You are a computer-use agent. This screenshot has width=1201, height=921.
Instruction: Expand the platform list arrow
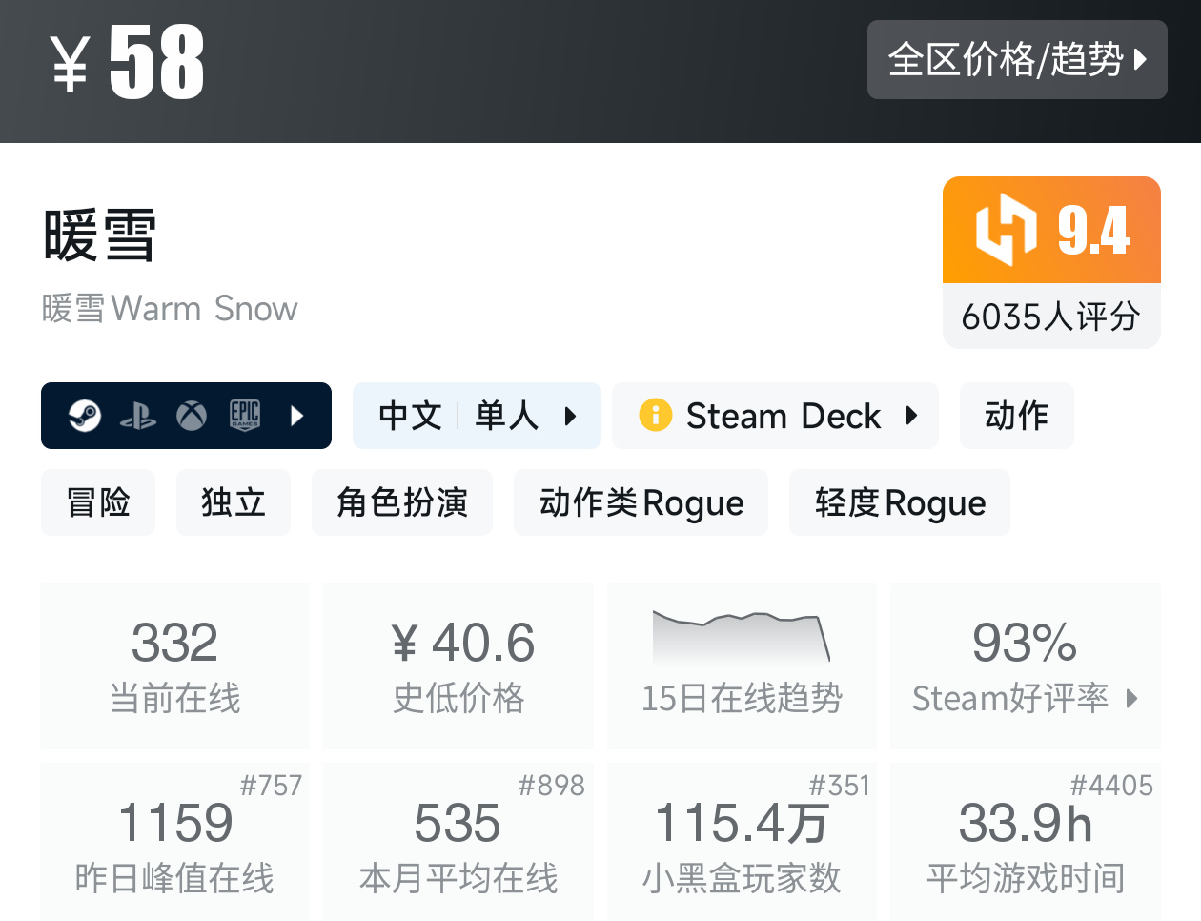[297, 416]
